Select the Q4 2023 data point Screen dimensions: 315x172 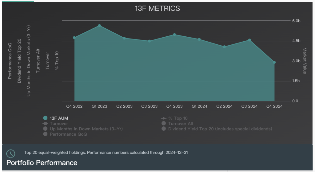click(x=174, y=35)
